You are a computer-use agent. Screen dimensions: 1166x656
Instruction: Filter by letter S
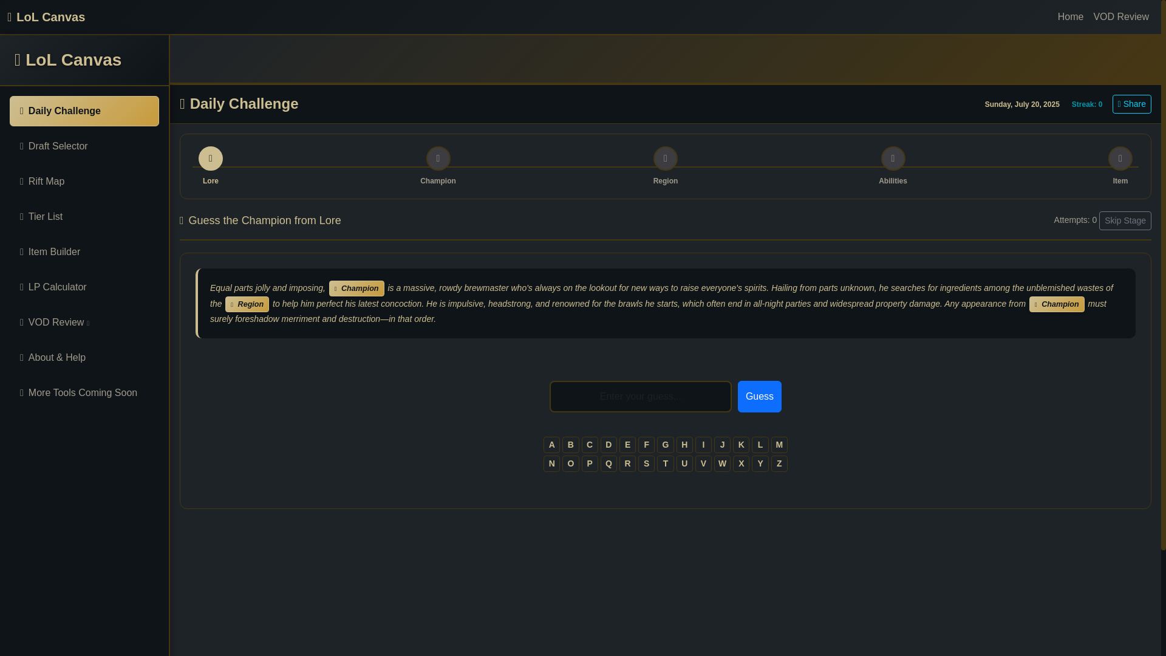pos(646,463)
